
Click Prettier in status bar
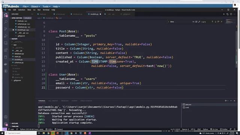[x=224, y=129]
